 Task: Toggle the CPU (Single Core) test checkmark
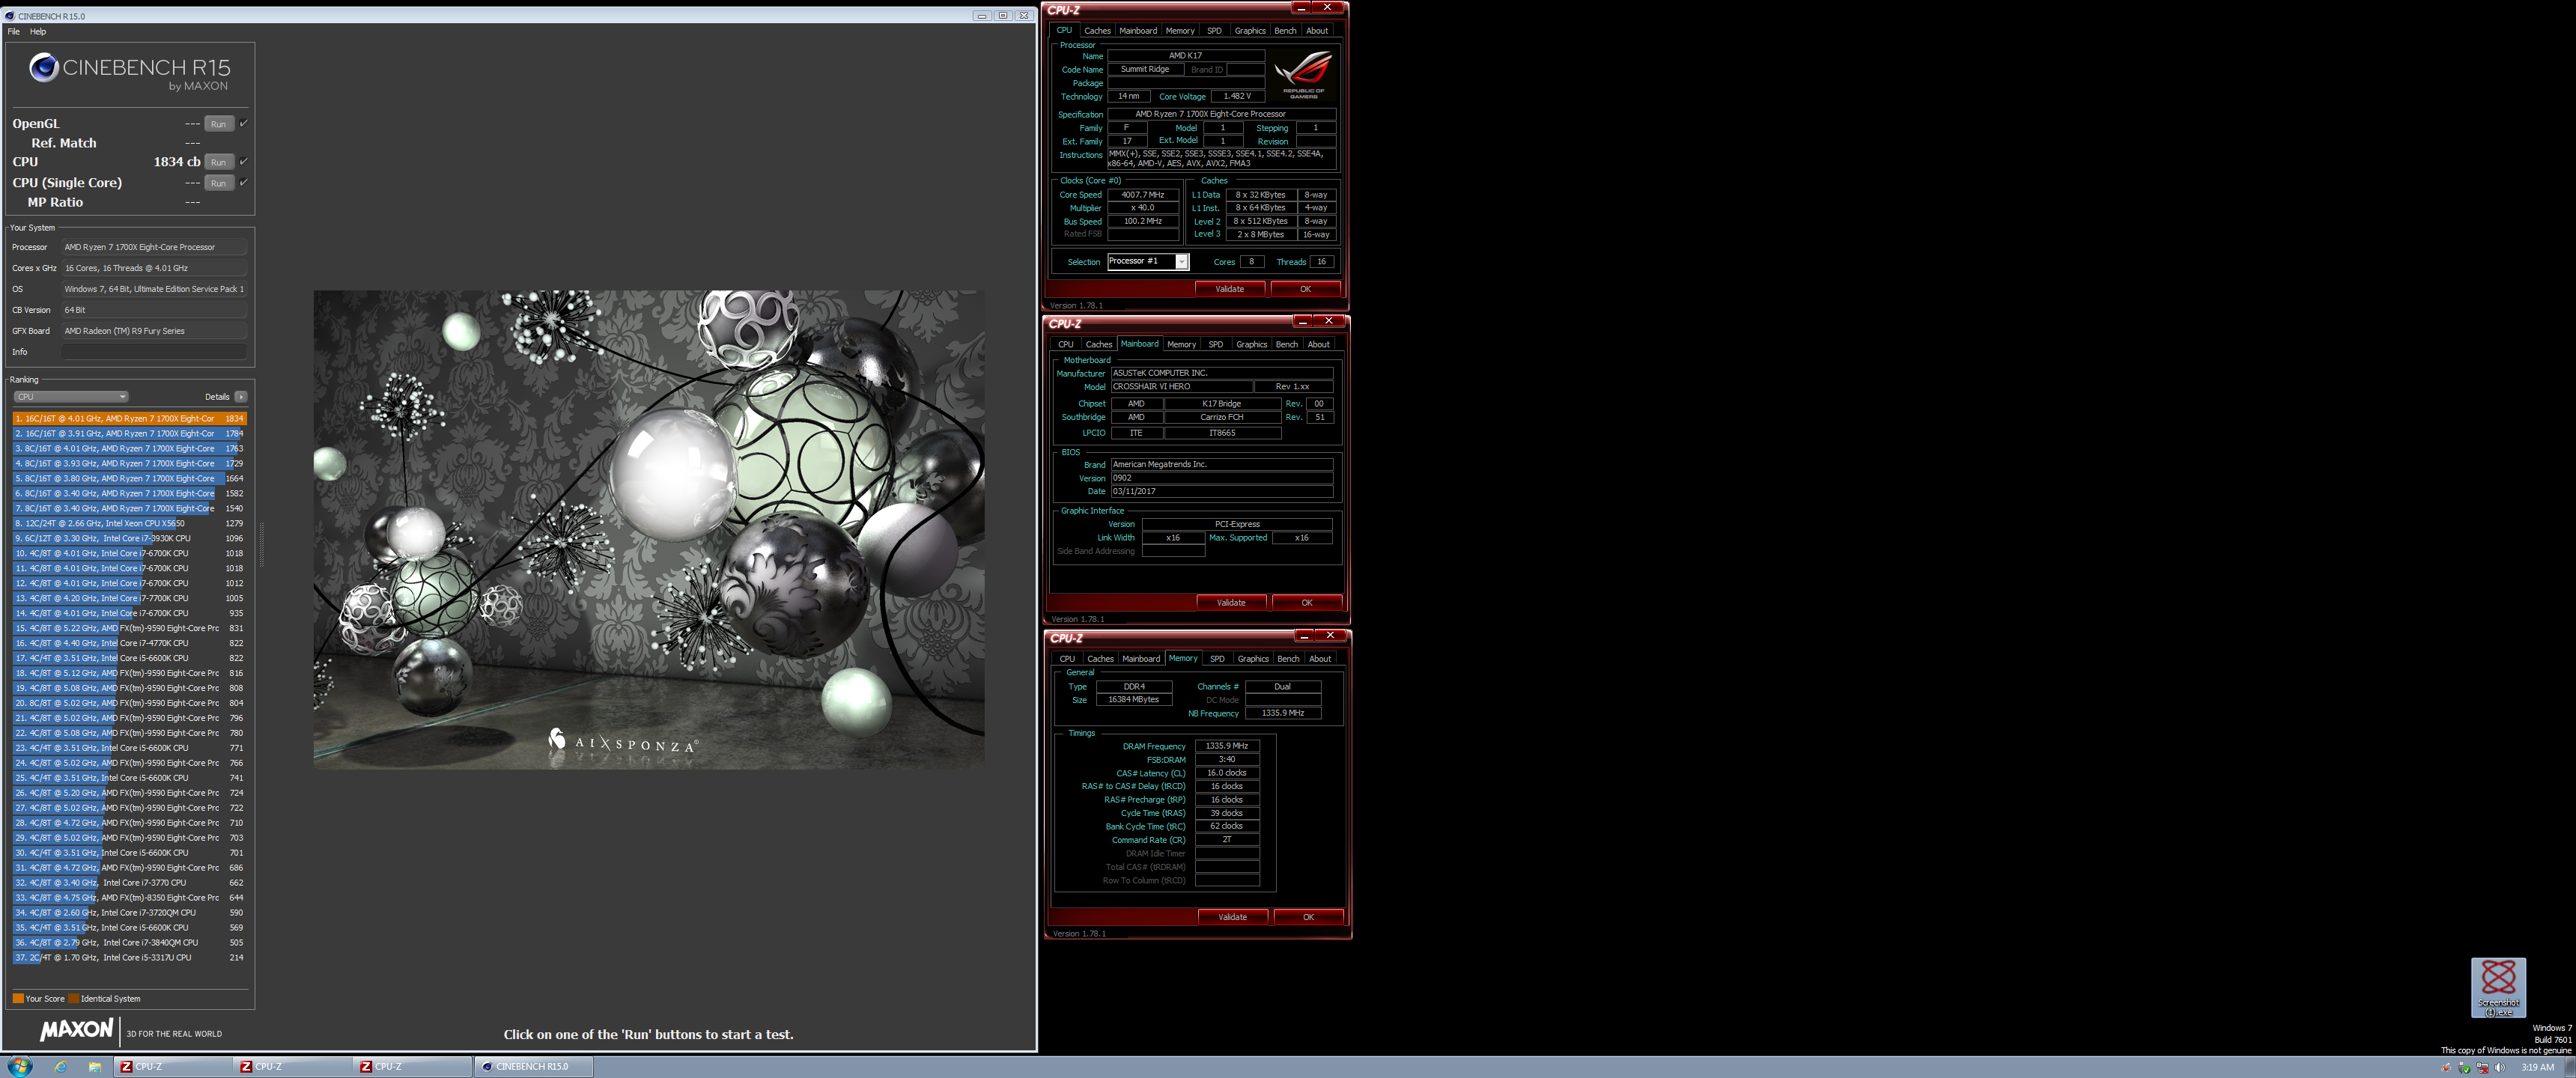243,182
